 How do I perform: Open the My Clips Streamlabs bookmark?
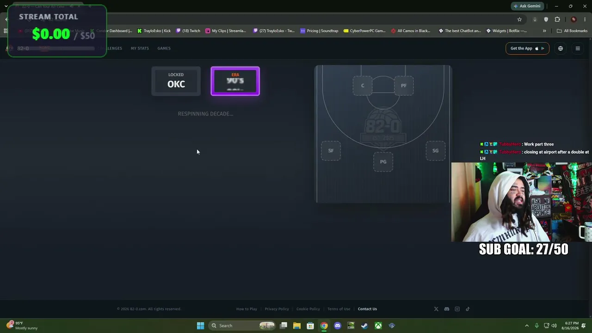(226, 31)
